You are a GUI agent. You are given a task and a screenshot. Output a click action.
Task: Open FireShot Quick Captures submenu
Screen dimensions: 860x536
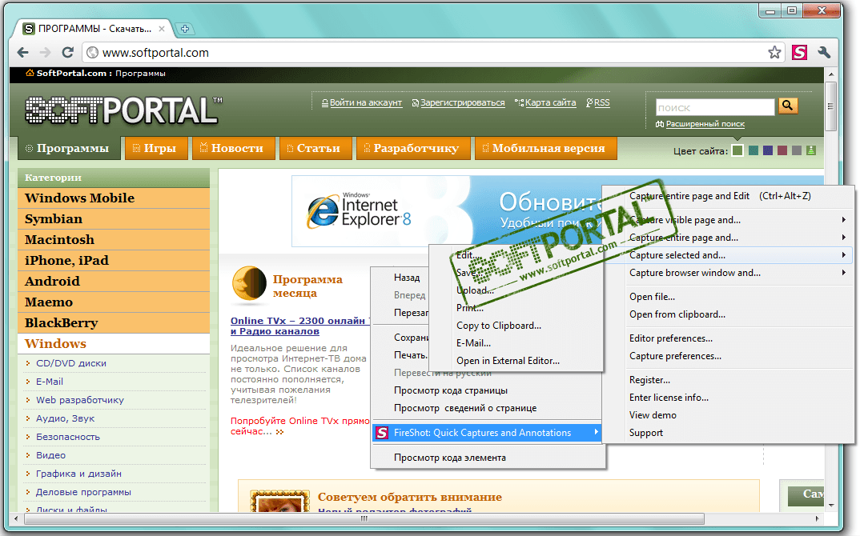[487, 433]
